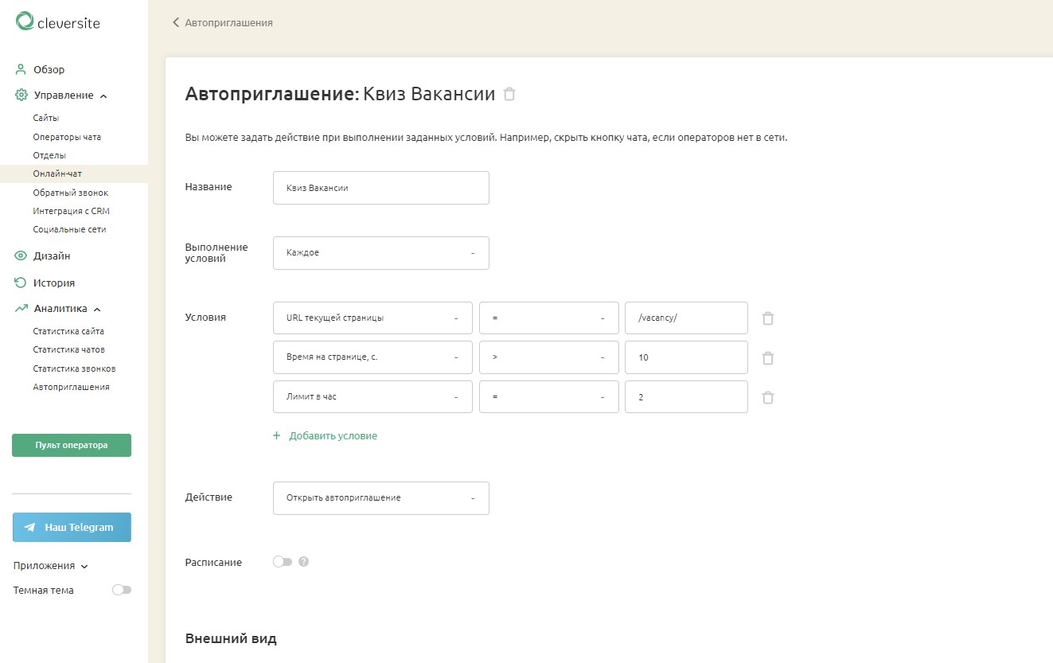1053x663 pixels.
Task: Click the Telegram paper plane icon
Action: click(x=30, y=527)
